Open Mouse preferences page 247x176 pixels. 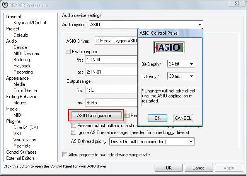pyautogui.click(x=20, y=103)
